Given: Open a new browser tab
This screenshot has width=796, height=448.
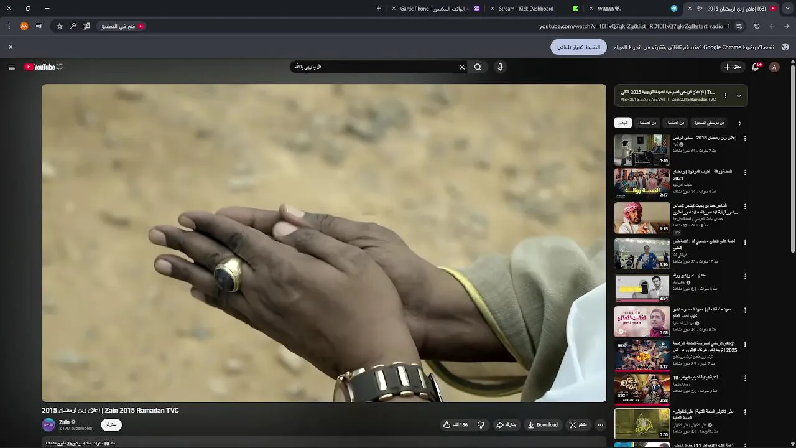Looking at the screenshot, I should click(x=379, y=9).
